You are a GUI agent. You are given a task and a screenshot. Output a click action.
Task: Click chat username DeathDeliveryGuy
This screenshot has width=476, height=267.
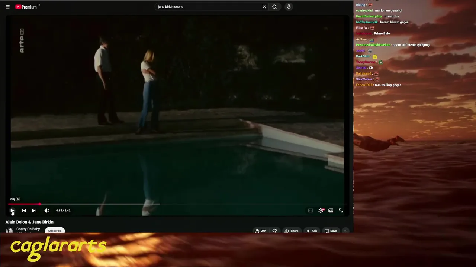click(x=369, y=16)
